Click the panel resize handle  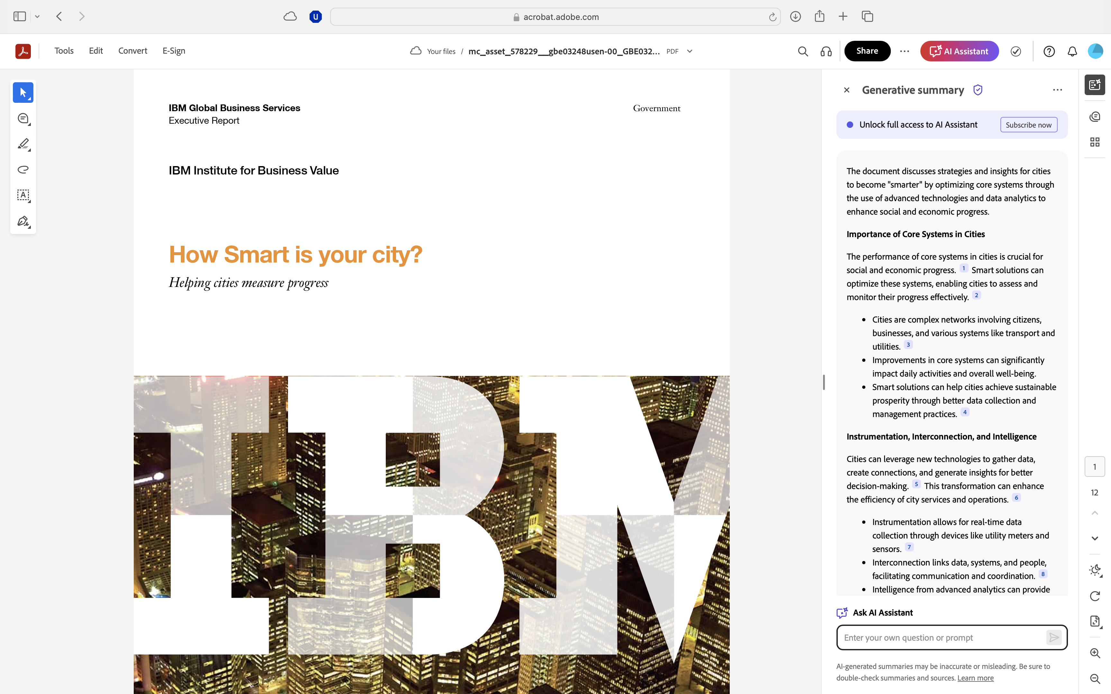(824, 382)
